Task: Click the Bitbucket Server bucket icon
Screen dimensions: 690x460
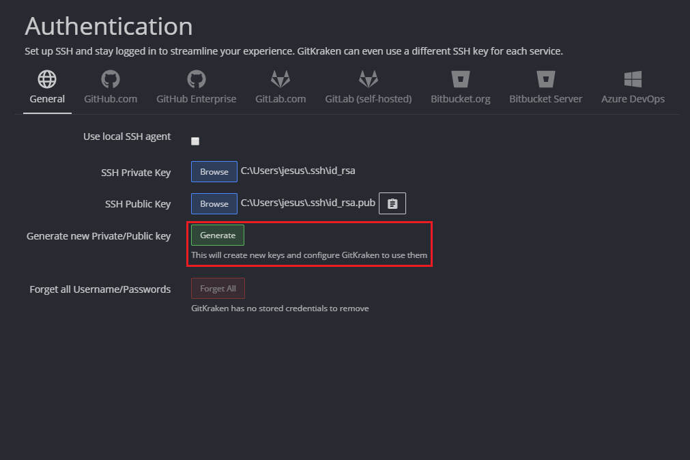Action: (x=546, y=79)
